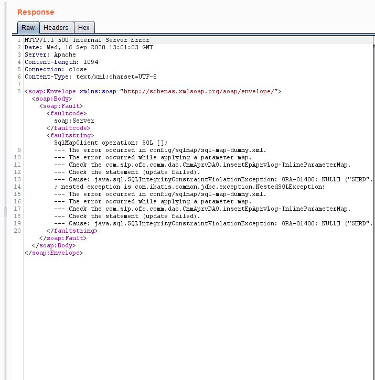
Task: Click line number 20 in gutter
Action: (17, 231)
